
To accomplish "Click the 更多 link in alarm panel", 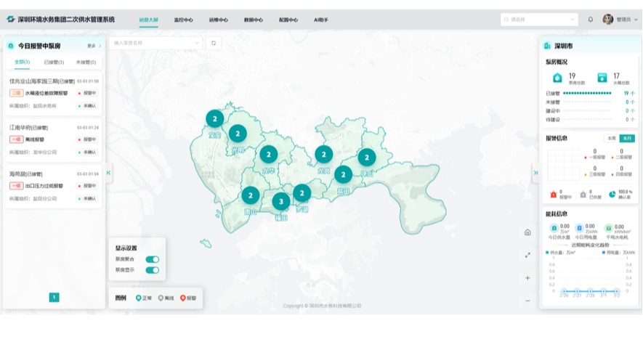I will [93, 46].
